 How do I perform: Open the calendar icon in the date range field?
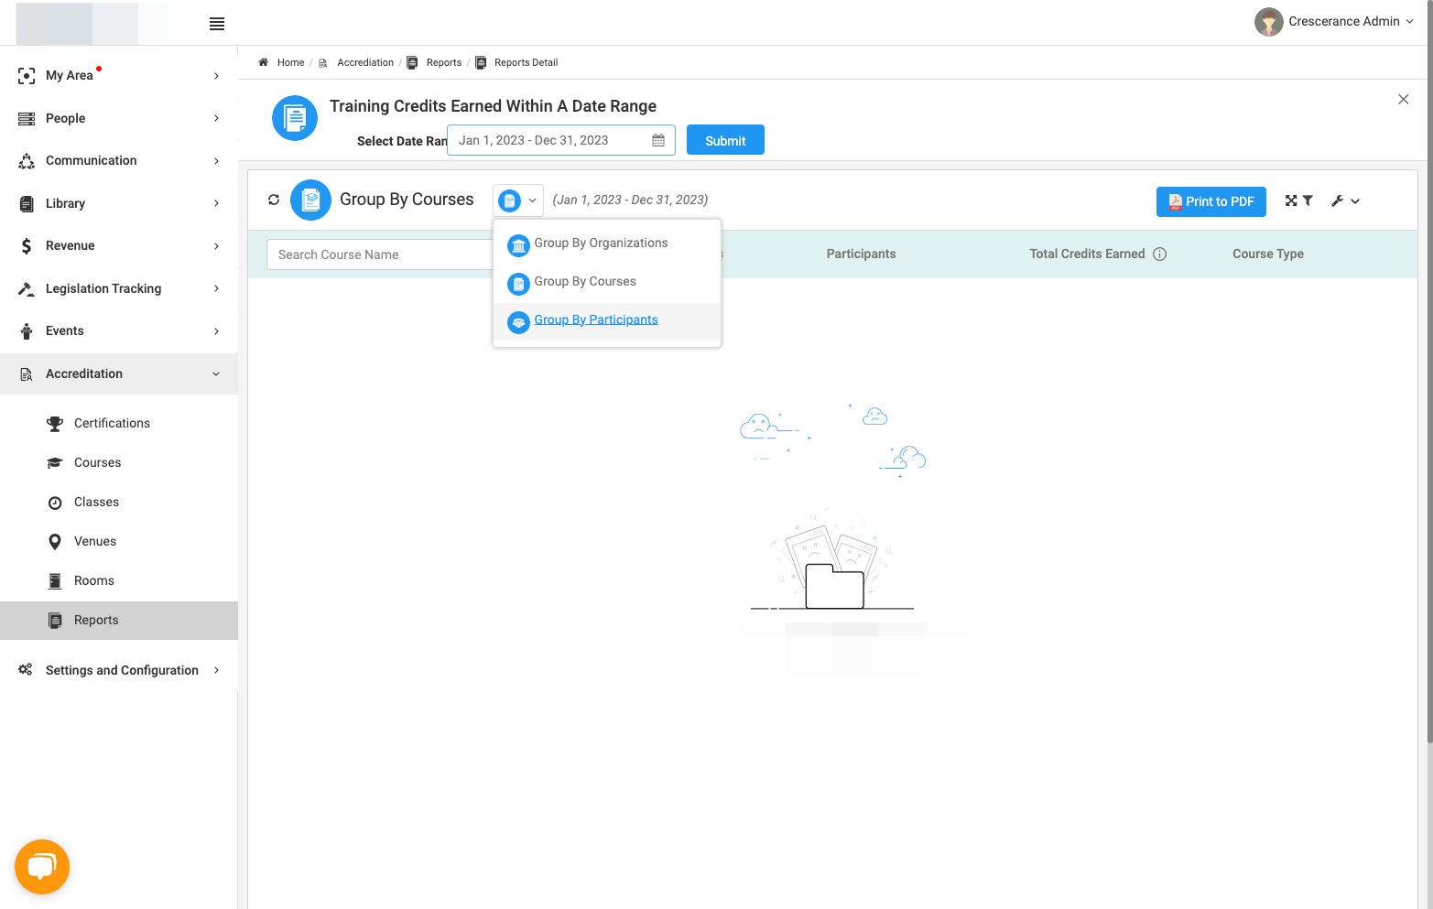[x=658, y=140]
